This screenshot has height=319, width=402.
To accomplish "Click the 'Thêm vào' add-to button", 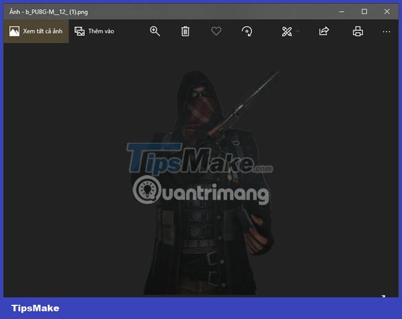I will tap(95, 32).
